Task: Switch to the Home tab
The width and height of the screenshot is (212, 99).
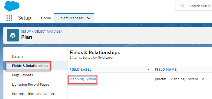Action: pos(46,18)
